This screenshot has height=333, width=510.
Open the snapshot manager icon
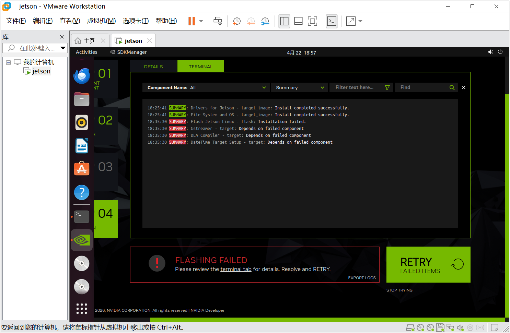265,21
